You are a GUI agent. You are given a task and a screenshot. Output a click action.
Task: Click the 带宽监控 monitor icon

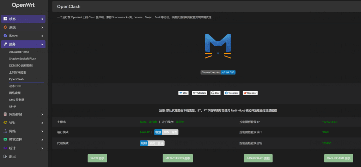click(x=5, y=140)
